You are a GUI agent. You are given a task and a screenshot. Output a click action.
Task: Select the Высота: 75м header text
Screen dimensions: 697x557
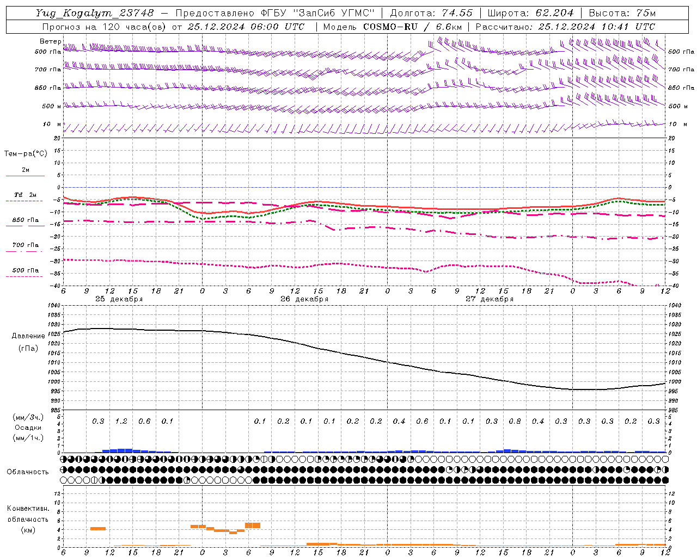tap(622, 13)
